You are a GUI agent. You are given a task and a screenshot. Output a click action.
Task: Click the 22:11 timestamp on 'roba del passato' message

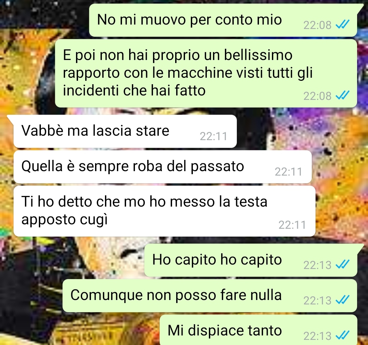[289, 172]
